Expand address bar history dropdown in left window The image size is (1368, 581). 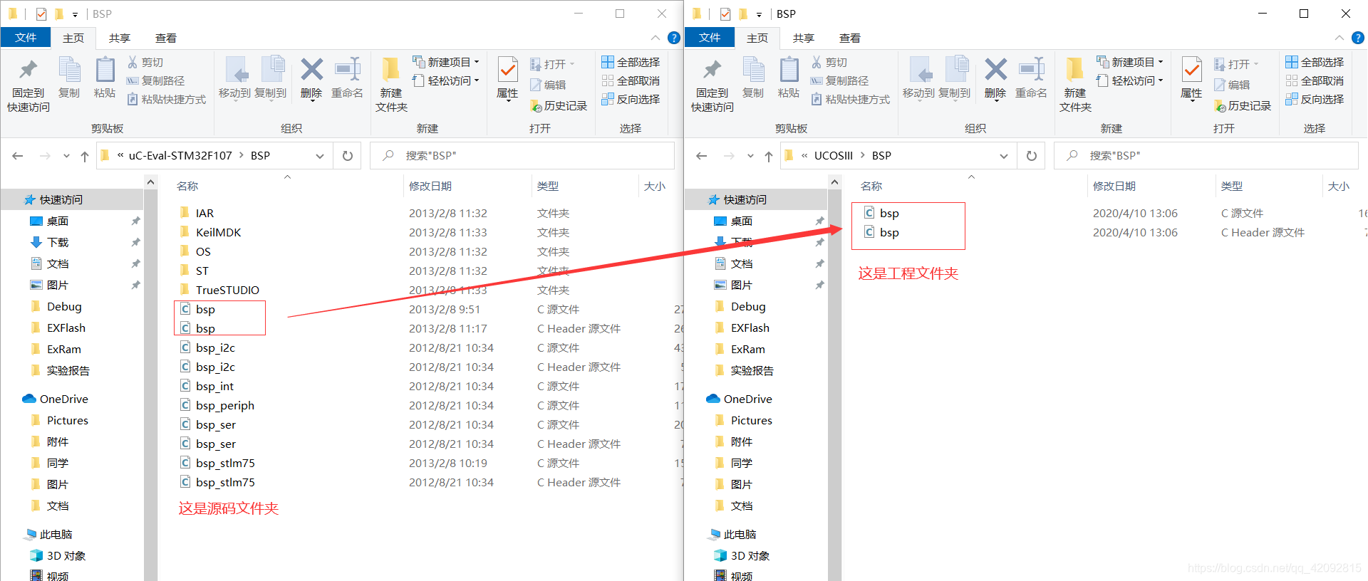click(x=320, y=156)
